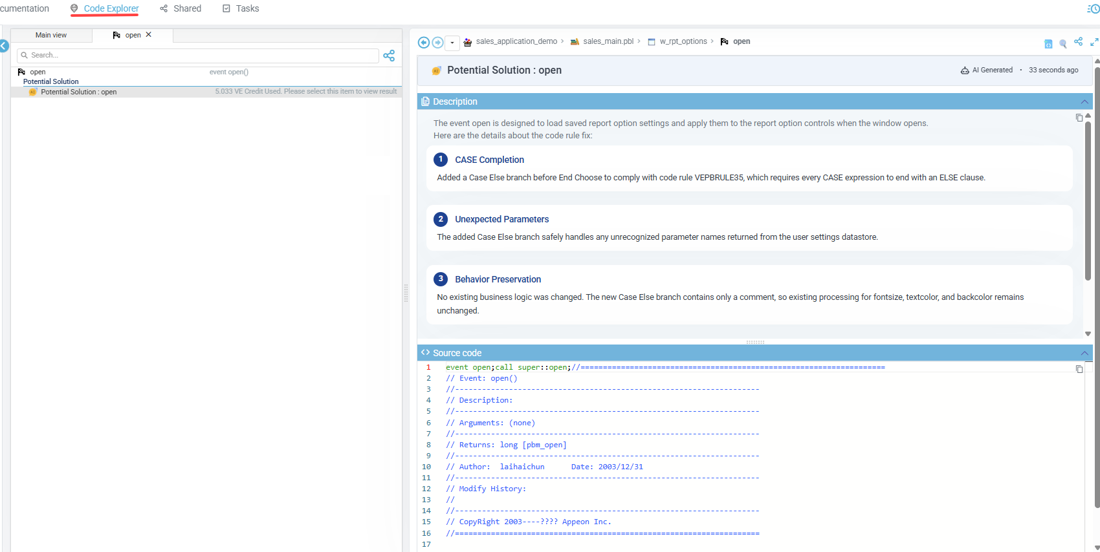This screenshot has height=552, width=1100.
Task: Click the AI badge on Potential Solution row
Action: pos(33,92)
